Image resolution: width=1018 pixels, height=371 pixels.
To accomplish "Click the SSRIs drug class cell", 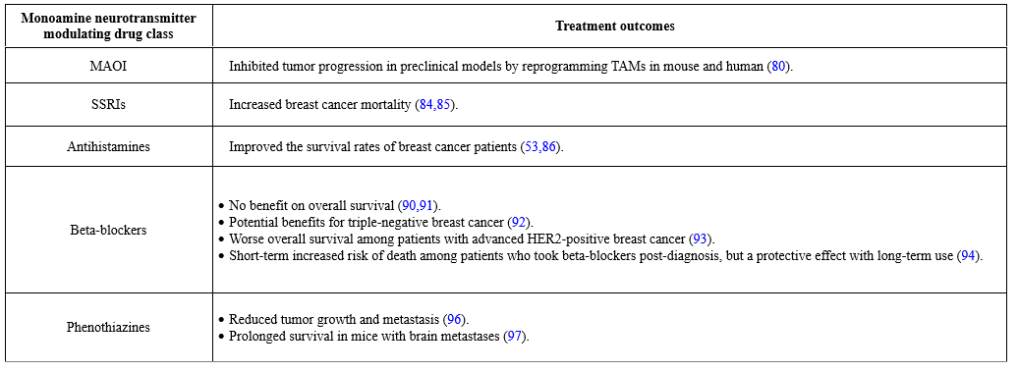I will [108, 106].
